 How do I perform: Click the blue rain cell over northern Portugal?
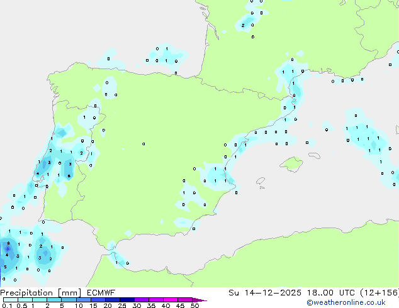[x=62, y=133]
